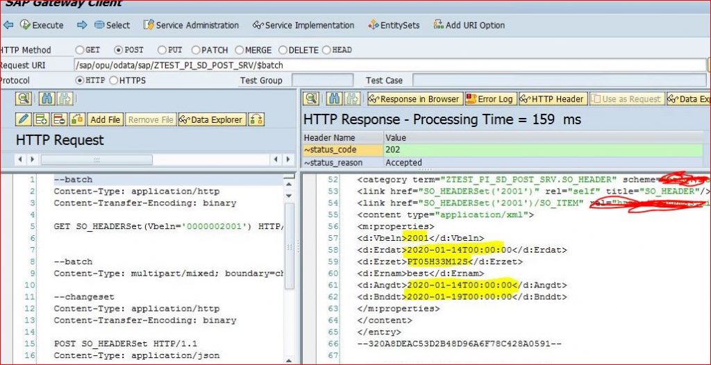Image resolution: width=711 pixels, height=365 pixels.
Task: Click the POST SO_HEADERSet HTTP/1.1 line
Action: pyautogui.click(x=125, y=343)
